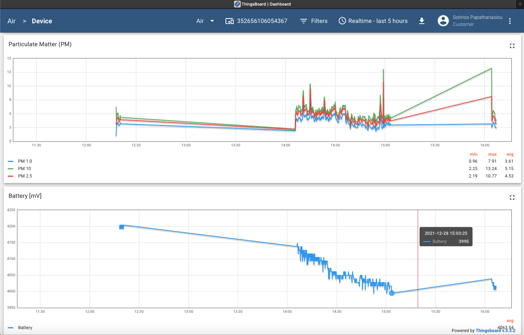Screen dimensions: 524x335
Task: Open the user profile avatar icon
Action: 443,21
